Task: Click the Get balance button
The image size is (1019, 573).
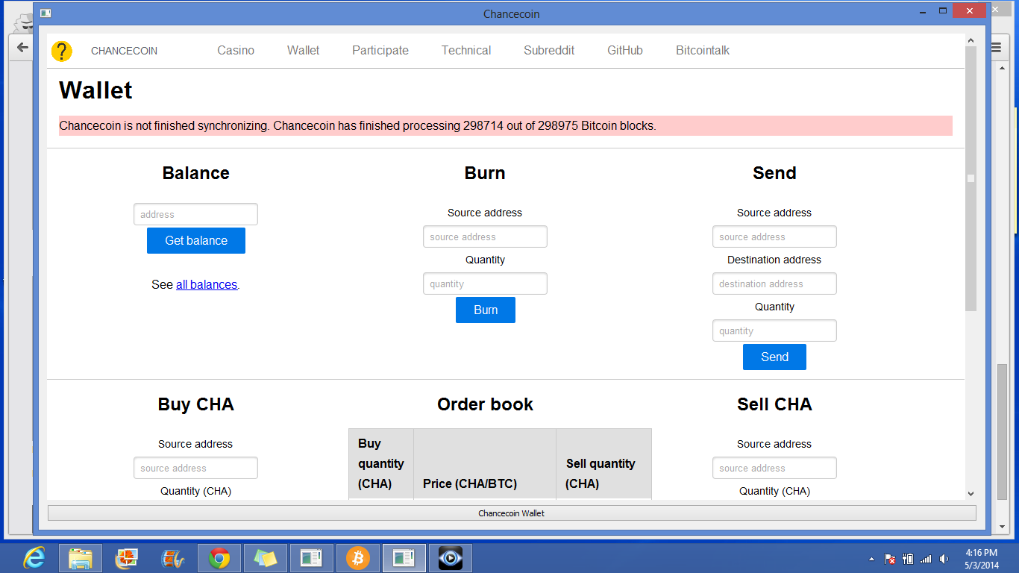Action: pyautogui.click(x=196, y=240)
